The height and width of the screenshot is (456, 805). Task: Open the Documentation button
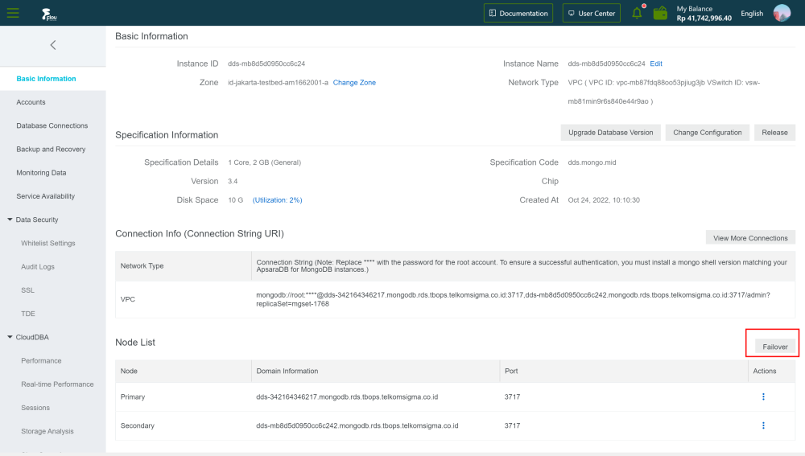click(518, 14)
